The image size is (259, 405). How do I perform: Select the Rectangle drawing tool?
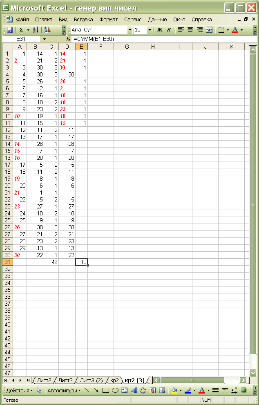(x=106, y=390)
